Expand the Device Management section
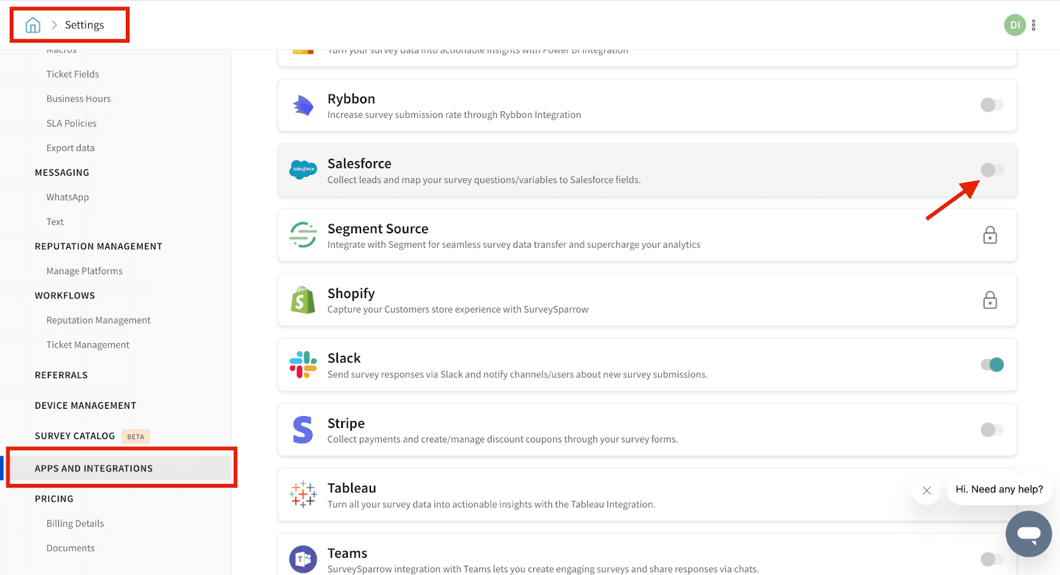 (85, 405)
